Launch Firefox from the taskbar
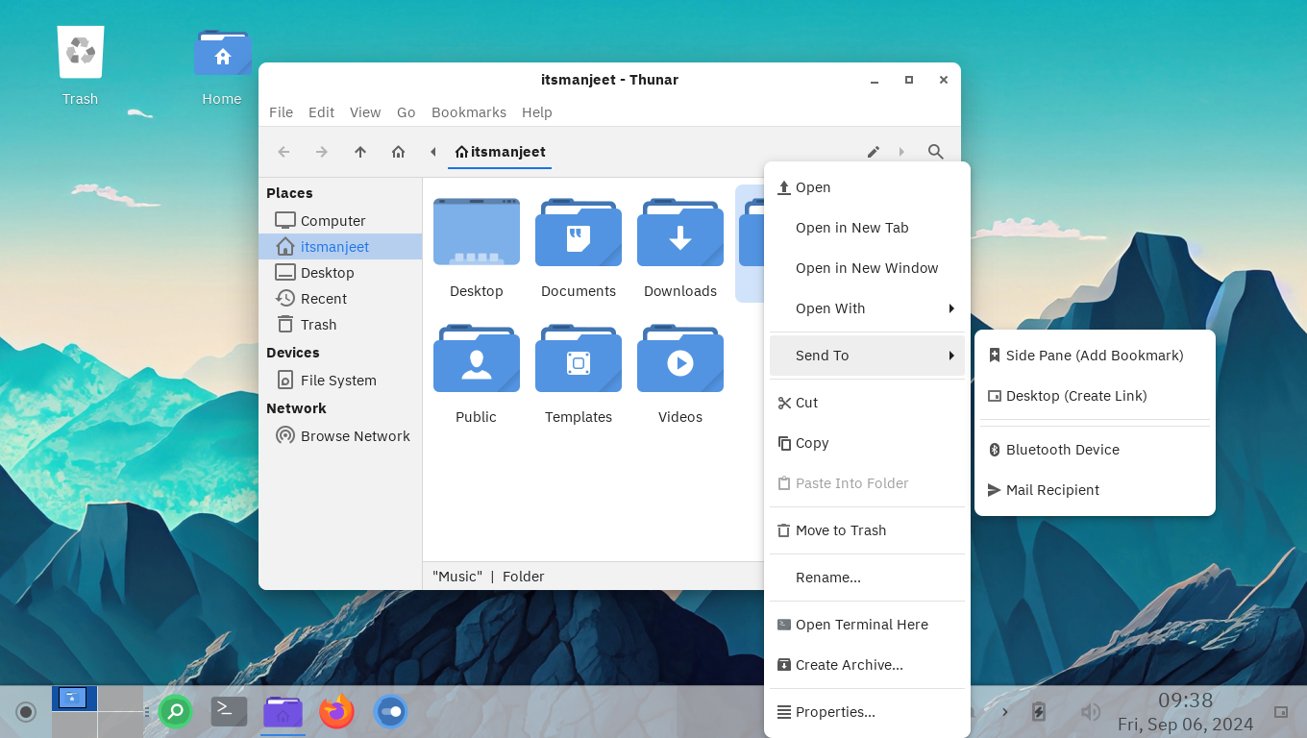The image size is (1307, 738). [x=336, y=712]
